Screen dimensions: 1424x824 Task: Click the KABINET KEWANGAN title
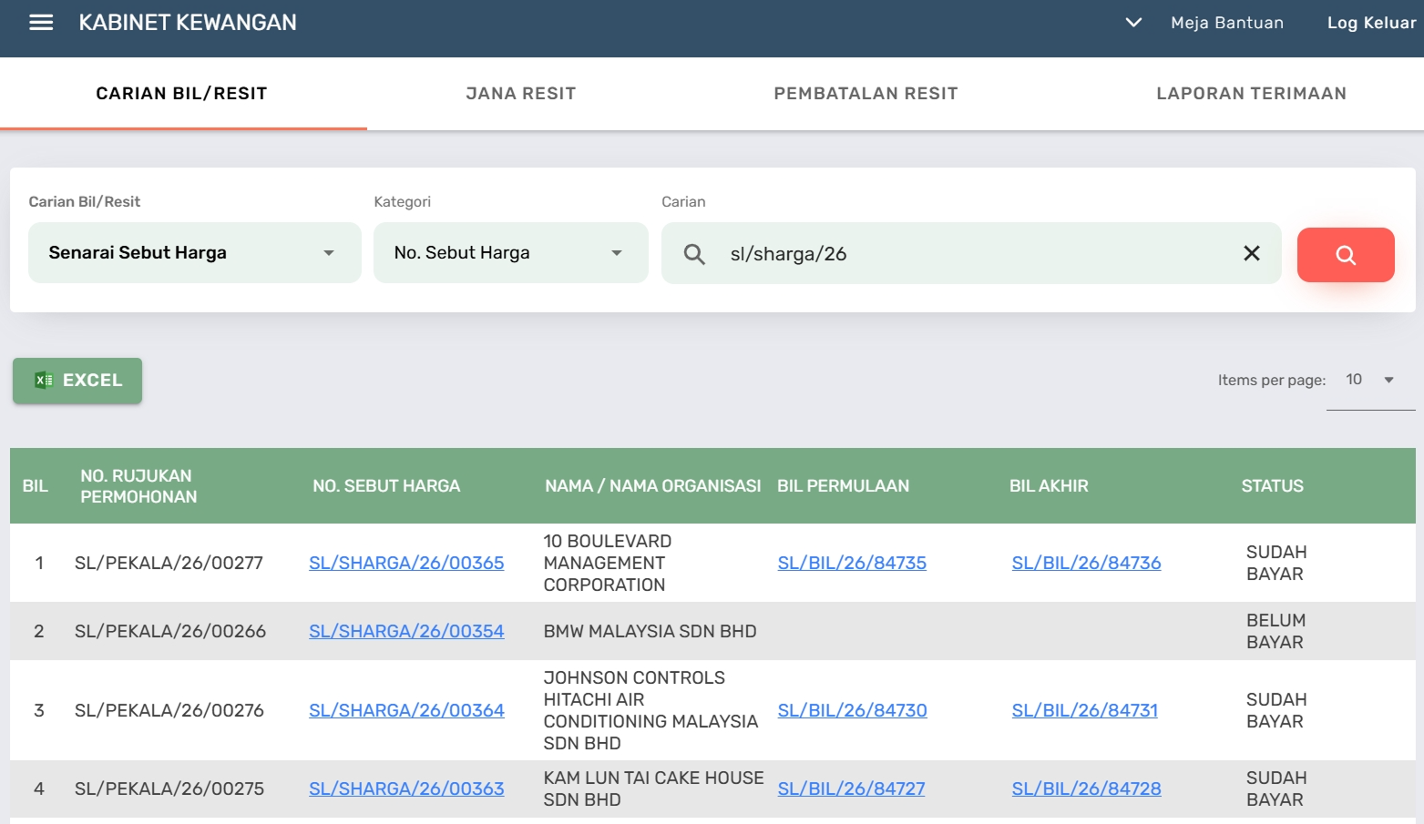pos(188,23)
